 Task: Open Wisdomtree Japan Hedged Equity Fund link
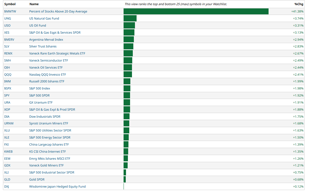(x=57, y=187)
